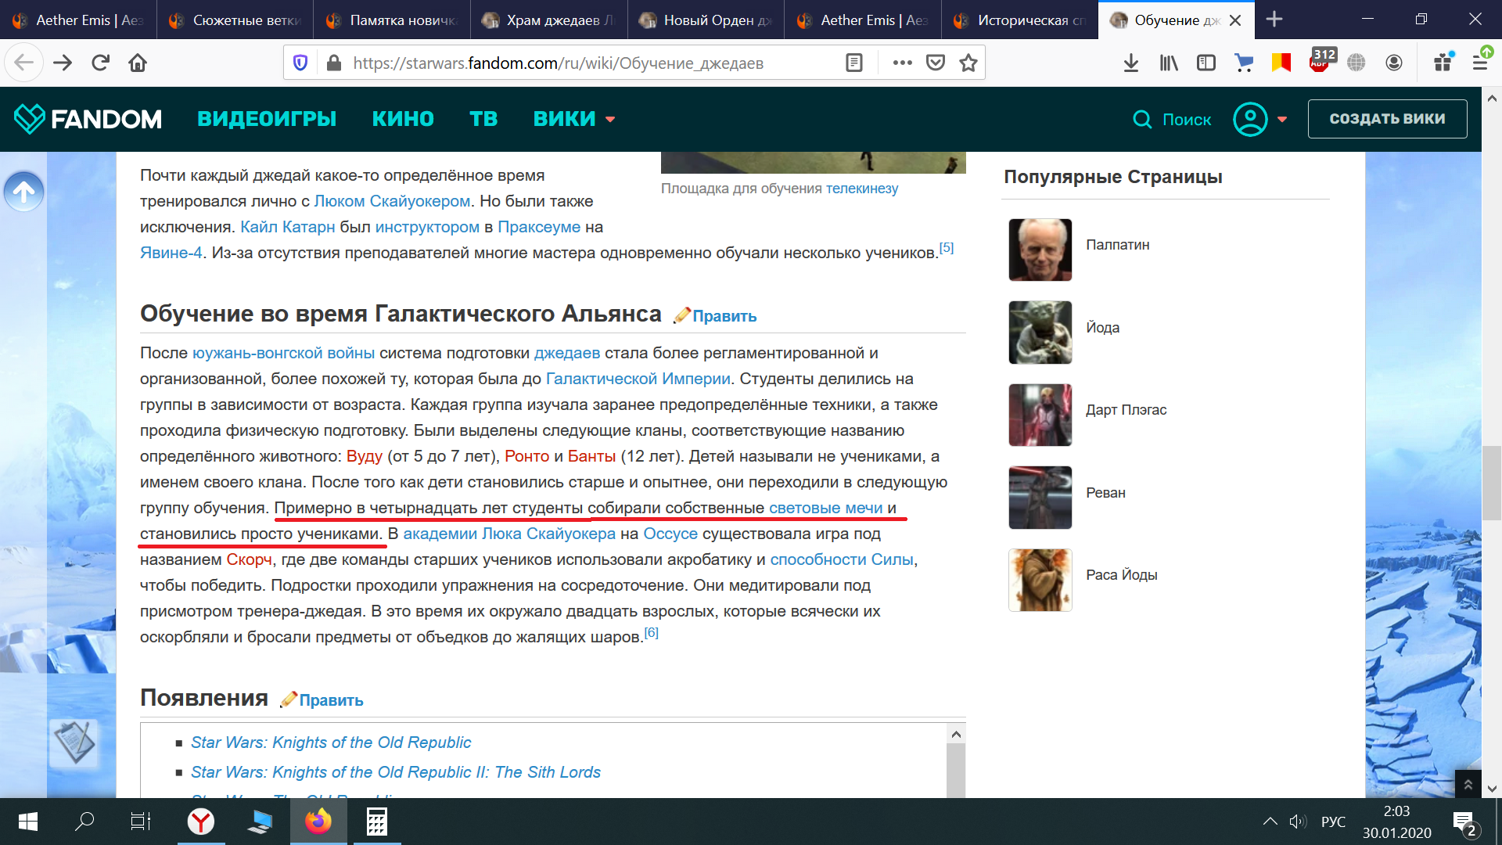
Task: Bookmark this page with star icon
Action: [x=968, y=63]
